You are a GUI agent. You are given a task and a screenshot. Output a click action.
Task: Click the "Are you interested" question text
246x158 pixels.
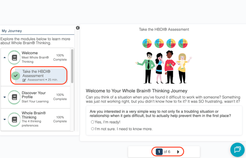pos(160,114)
